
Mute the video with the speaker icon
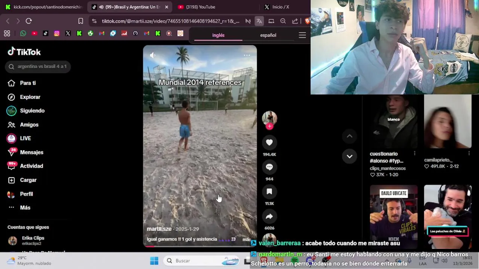[153, 55]
